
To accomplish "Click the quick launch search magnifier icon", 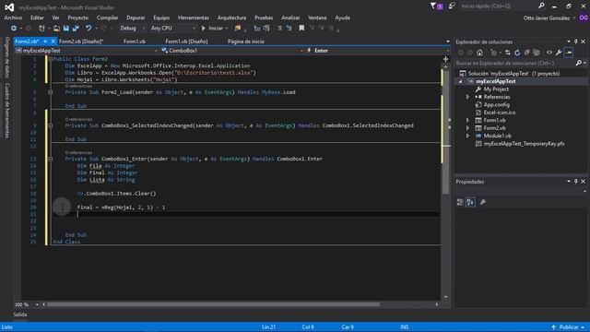I will [x=541, y=6].
